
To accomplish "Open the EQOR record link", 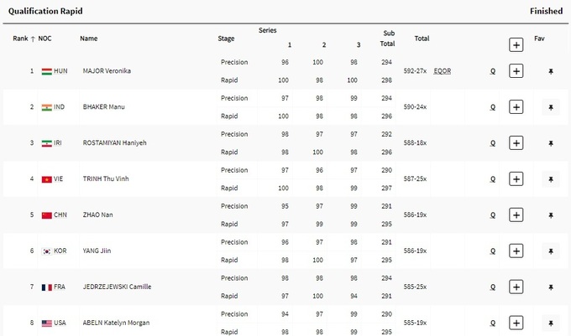I will (x=443, y=71).
